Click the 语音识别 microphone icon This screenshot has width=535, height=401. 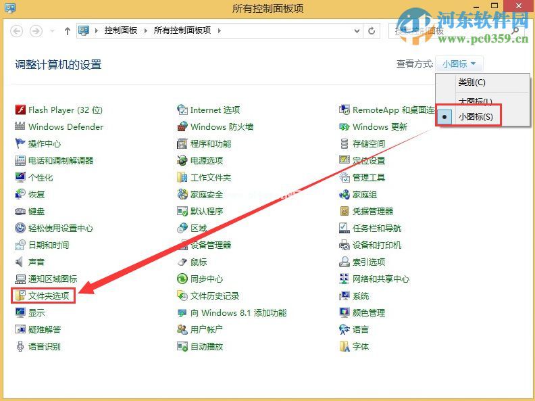(20, 346)
